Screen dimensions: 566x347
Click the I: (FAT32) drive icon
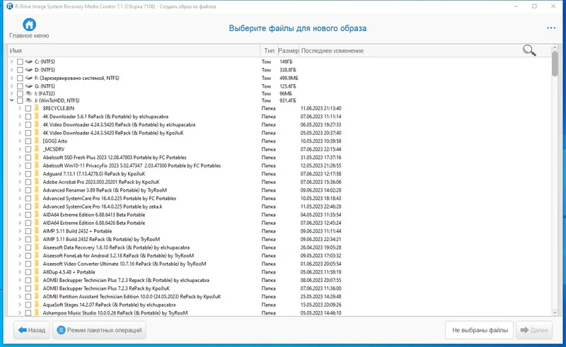coord(29,93)
